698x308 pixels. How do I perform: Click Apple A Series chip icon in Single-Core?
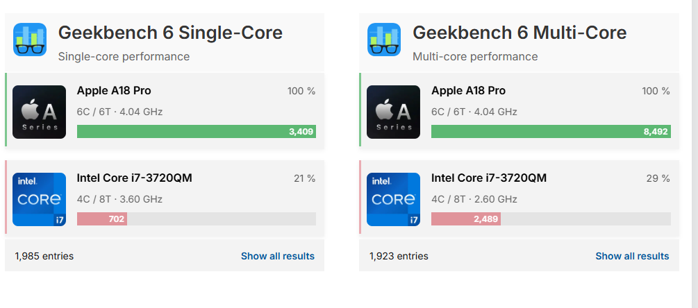40,112
